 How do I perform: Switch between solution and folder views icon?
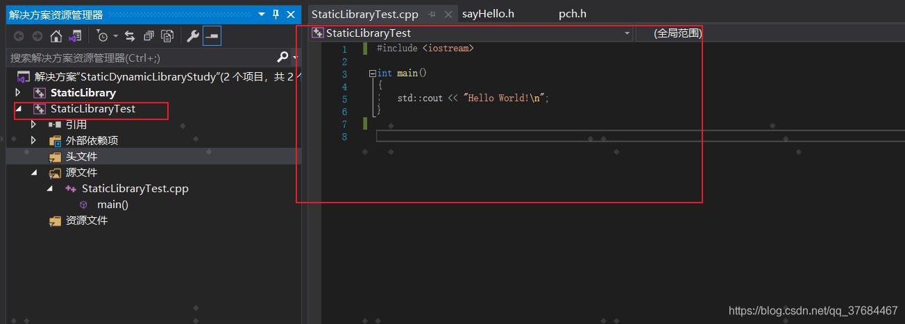click(74, 36)
